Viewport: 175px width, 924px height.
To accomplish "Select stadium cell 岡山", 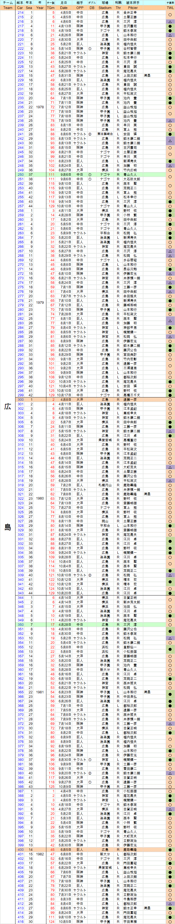I will coord(105,521).
